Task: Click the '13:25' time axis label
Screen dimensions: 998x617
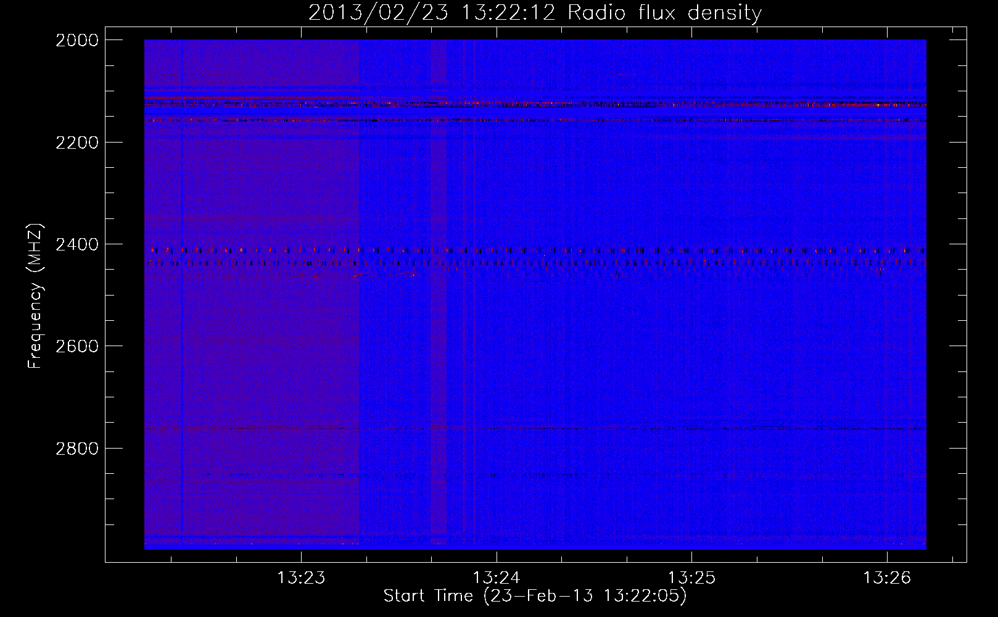Action: pos(691,578)
